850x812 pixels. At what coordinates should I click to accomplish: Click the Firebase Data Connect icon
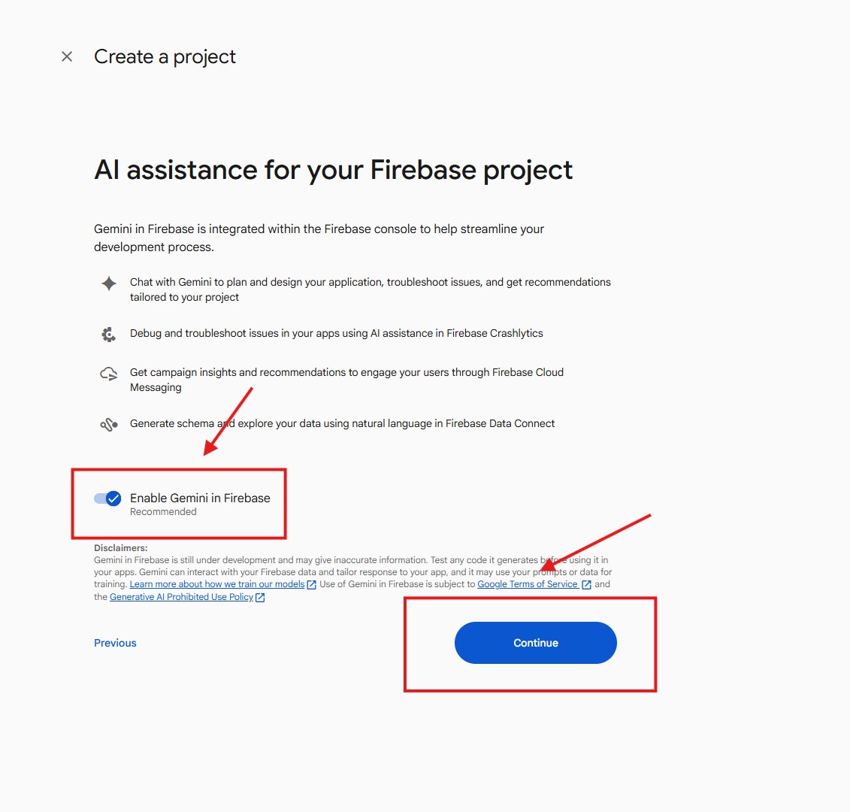pyautogui.click(x=109, y=425)
